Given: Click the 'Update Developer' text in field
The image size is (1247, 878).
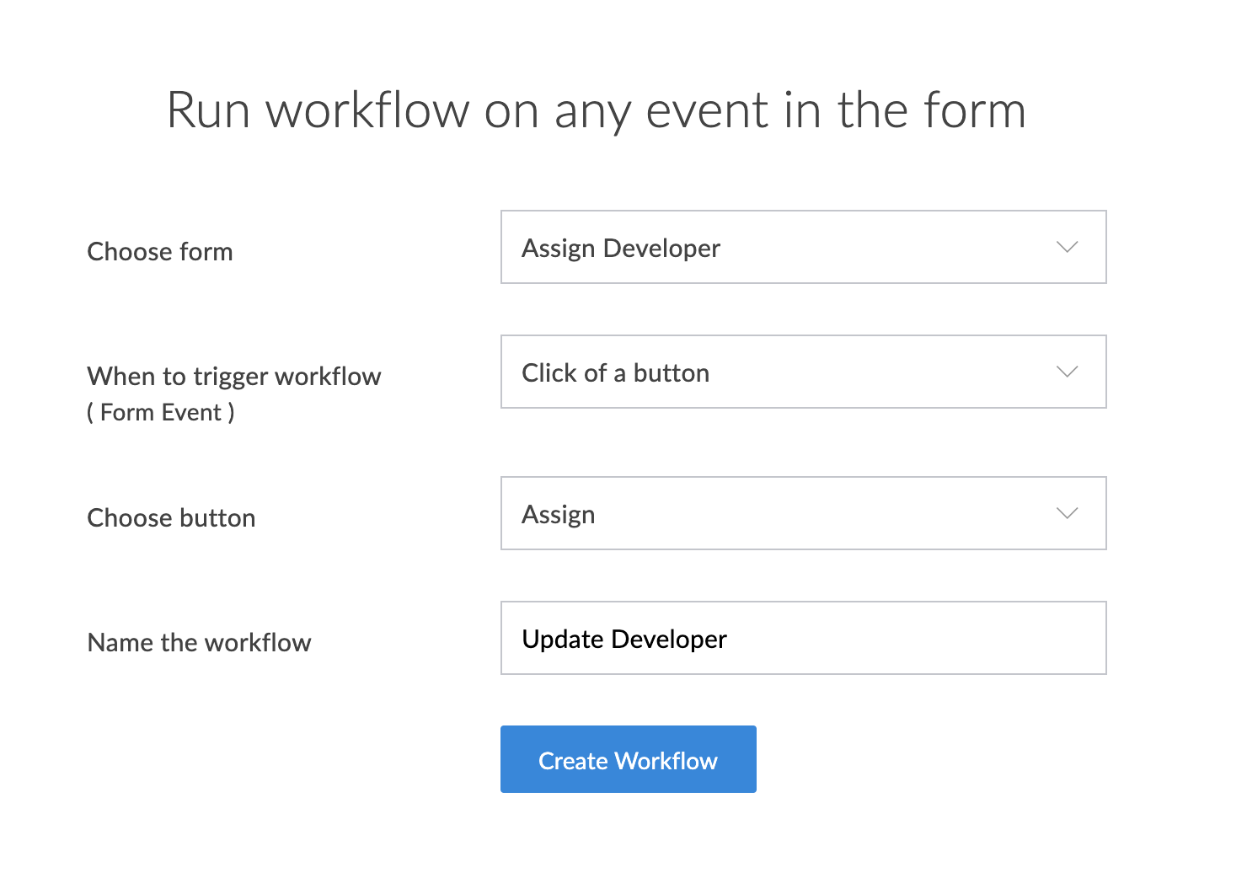Looking at the screenshot, I should (x=623, y=640).
